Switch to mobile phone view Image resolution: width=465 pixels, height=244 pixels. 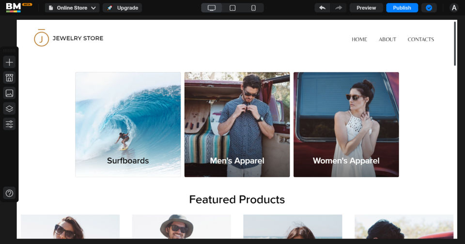pyautogui.click(x=253, y=8)
